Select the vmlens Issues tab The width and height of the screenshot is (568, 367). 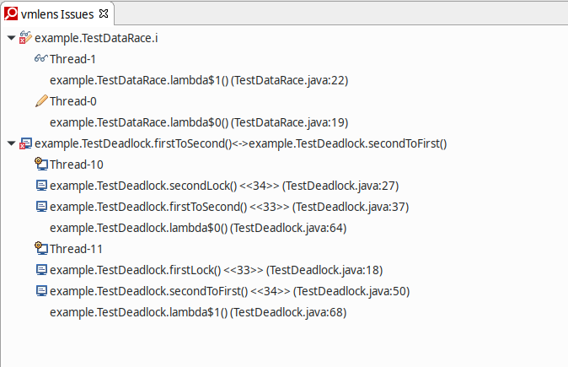coord(57,14)
